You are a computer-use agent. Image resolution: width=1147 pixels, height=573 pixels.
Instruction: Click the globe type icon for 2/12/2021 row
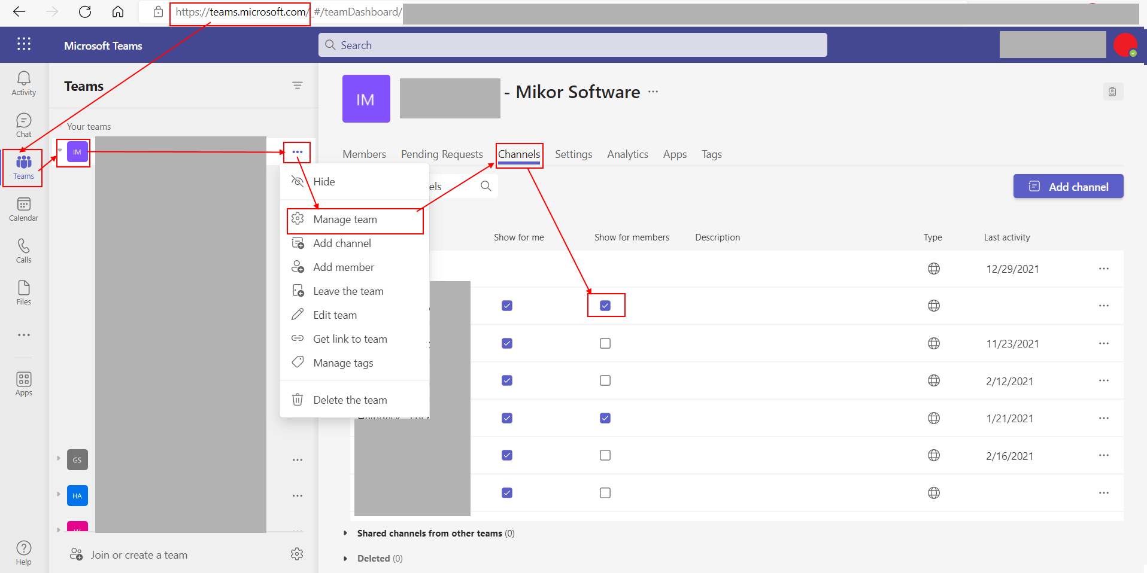[934, 380]
